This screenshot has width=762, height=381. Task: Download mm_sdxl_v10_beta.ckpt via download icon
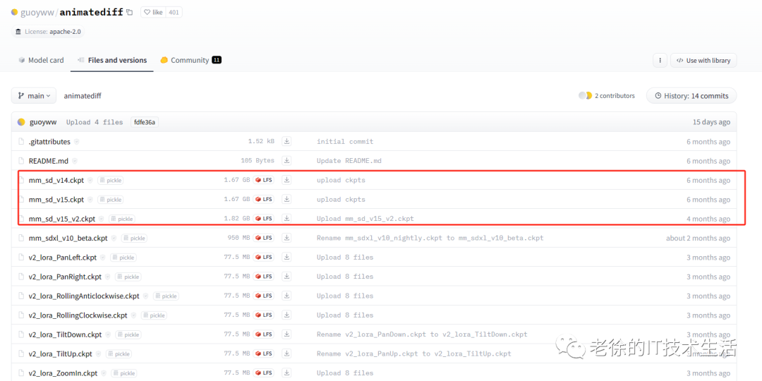pyautogui.click(x=287, y=238)
